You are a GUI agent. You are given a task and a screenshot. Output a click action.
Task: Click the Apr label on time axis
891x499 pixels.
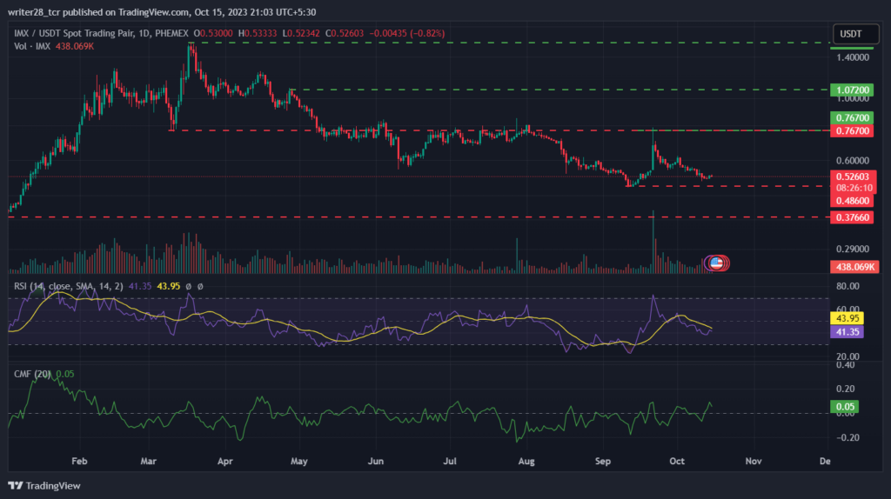(x=225, y=461)
